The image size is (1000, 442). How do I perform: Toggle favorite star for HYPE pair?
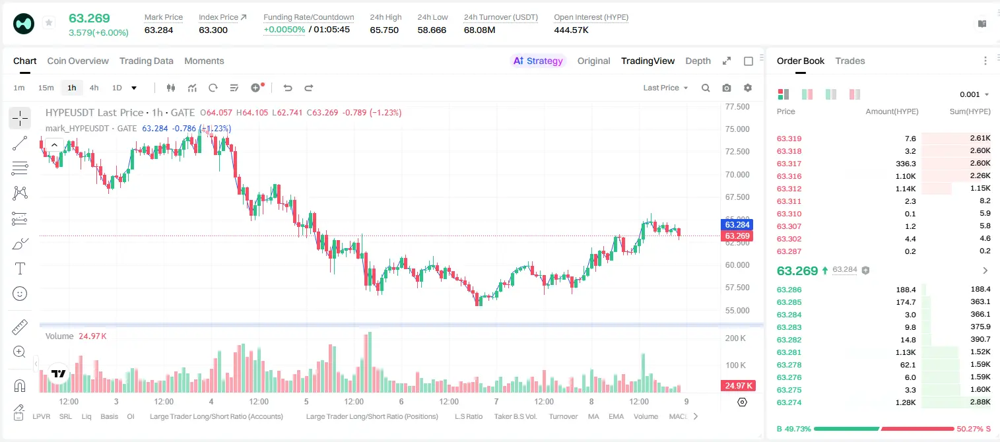pyautogui.click(x=49, y=23)
